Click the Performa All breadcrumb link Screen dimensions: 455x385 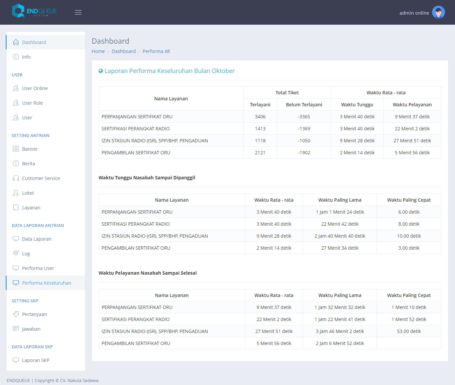[156, 51]
